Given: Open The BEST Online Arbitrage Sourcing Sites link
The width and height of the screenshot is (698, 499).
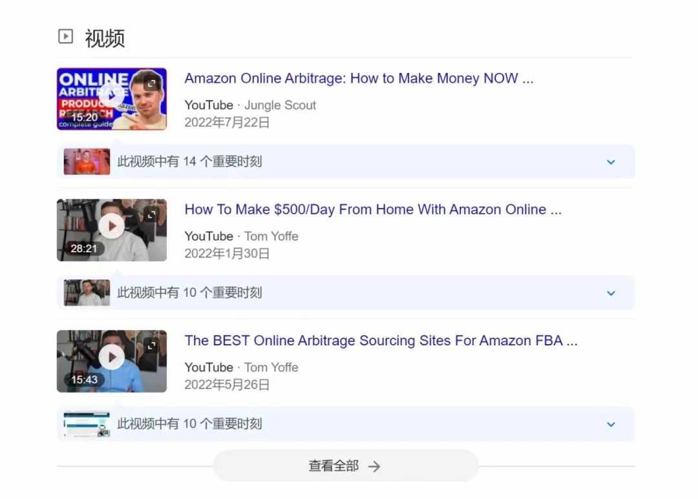Looking at the screenshot, I should [x=381, y=341].
